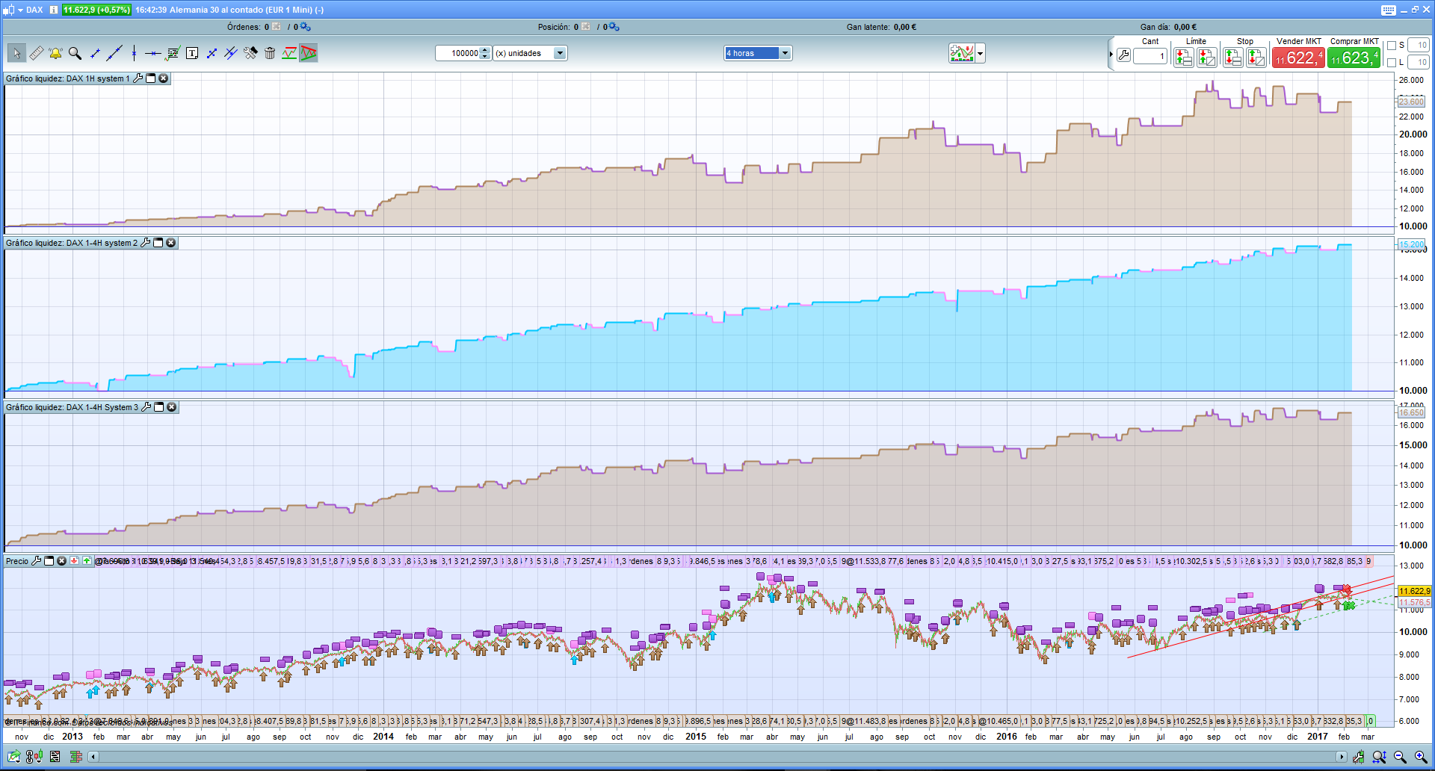Screen dimensions: 1435x771
Task: Click the Vender MKT sell button
Action: pyautogui.click(x=1298, y=58)
